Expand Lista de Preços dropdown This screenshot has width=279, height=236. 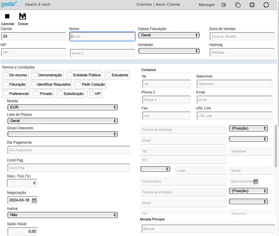[63, 121]
